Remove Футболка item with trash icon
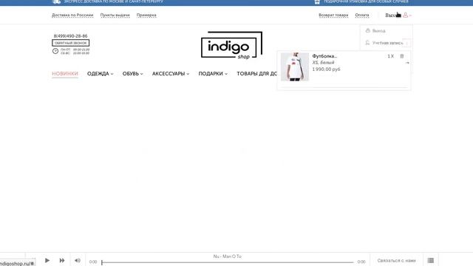 point(402,56)
